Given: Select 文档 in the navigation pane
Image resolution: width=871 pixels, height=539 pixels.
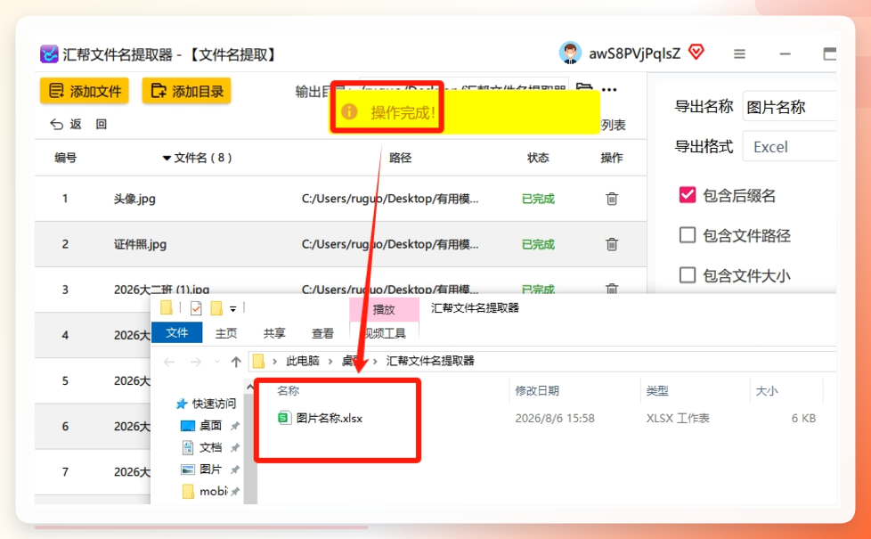Looking at the screenshot, I should tap(210, 447).
